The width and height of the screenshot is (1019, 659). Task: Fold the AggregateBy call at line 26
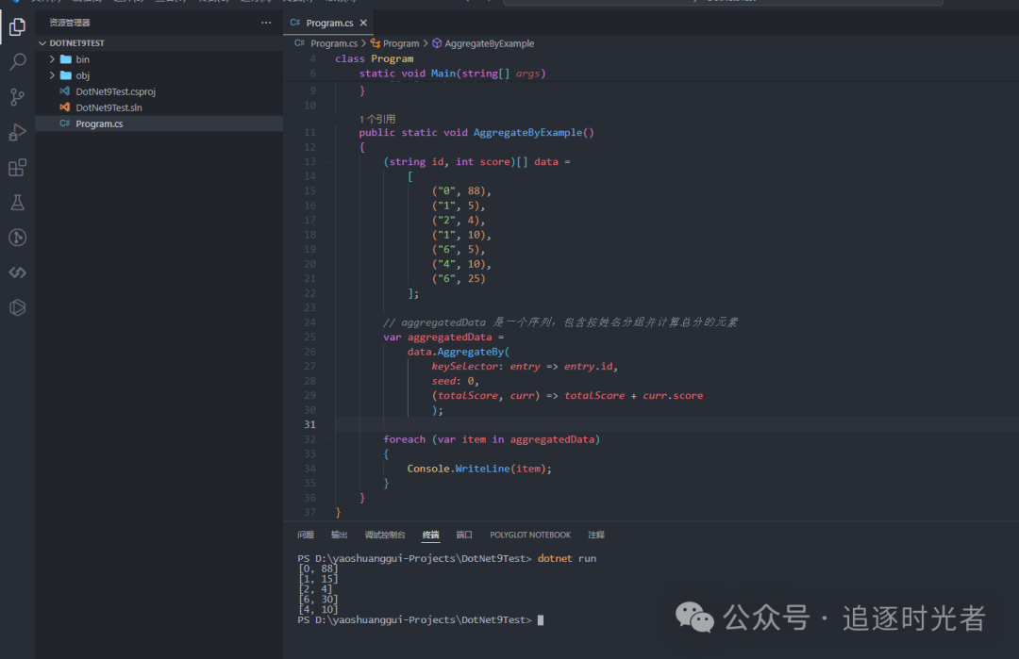point(326,352)
